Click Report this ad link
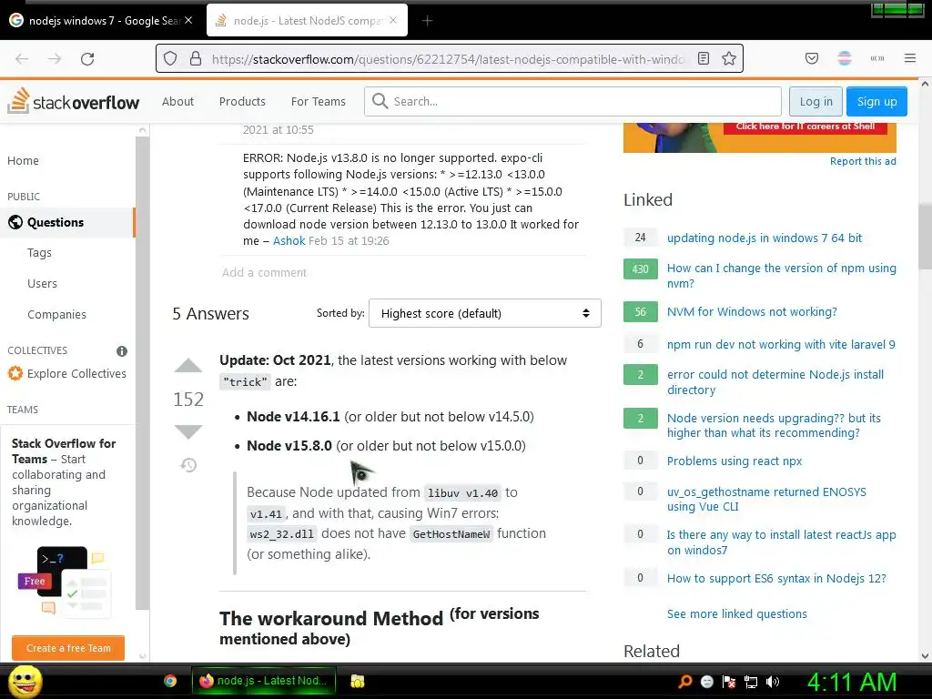The image size is (932, 699). tap(863, 161)
